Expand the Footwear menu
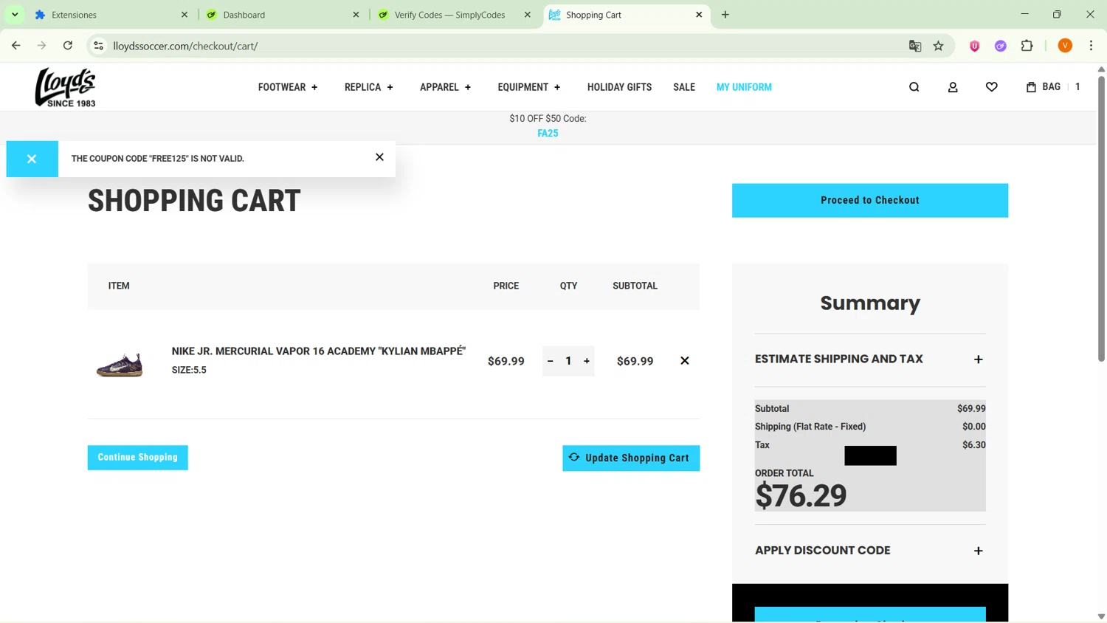The image size is (1107, 623). (x=288, y=87)
